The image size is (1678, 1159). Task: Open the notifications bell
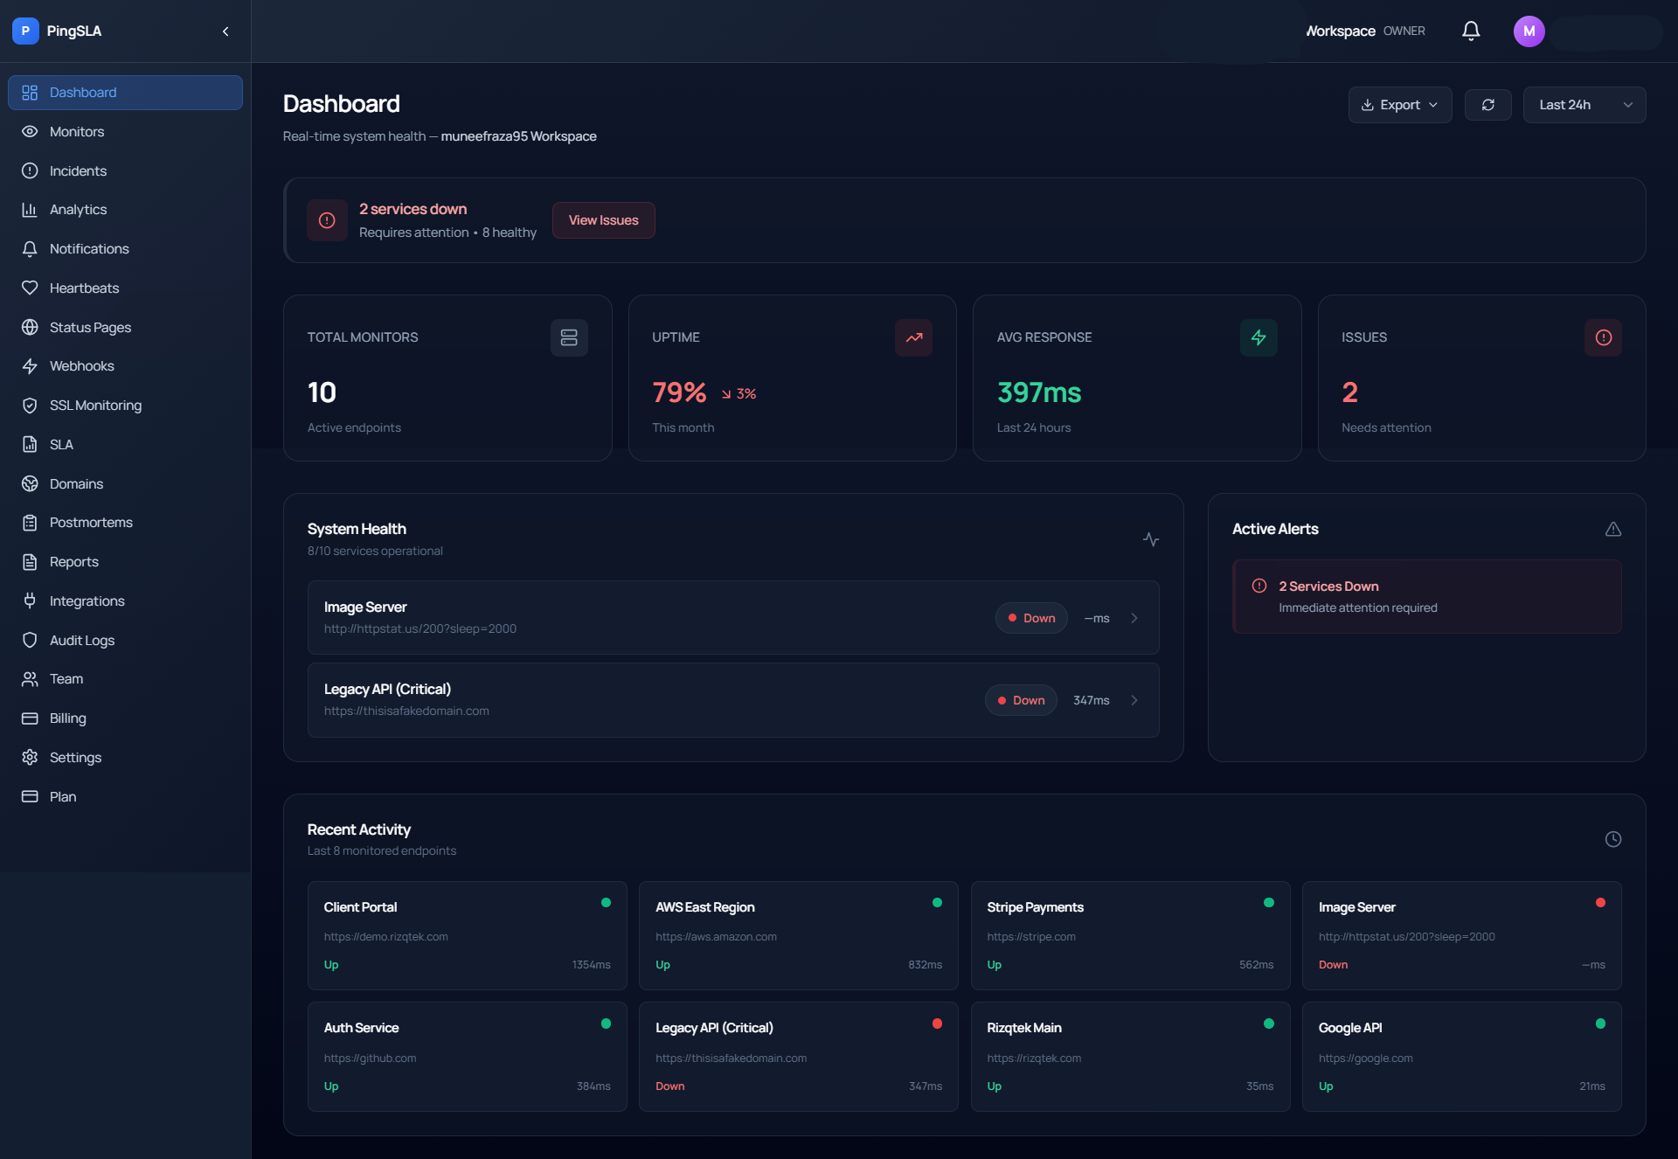click(x=1470, y=31)
